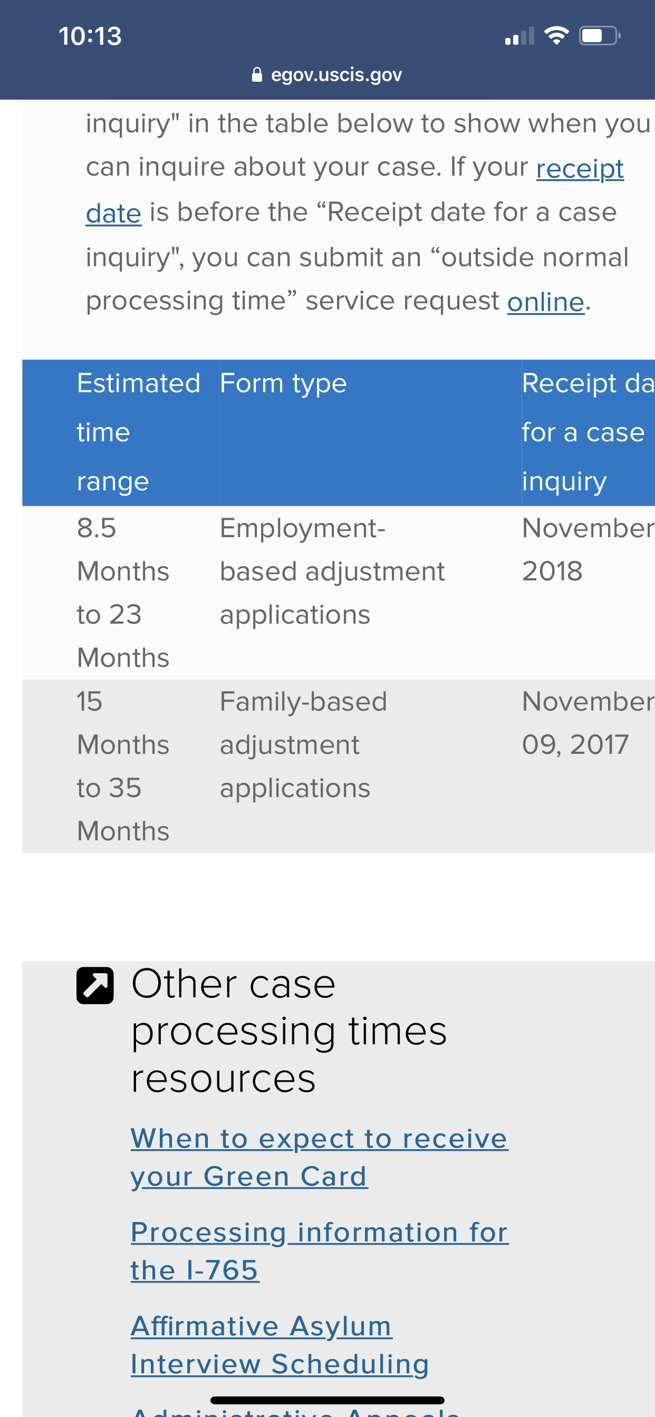Tap the egov.uscis.gov address bar

[327, 75]
